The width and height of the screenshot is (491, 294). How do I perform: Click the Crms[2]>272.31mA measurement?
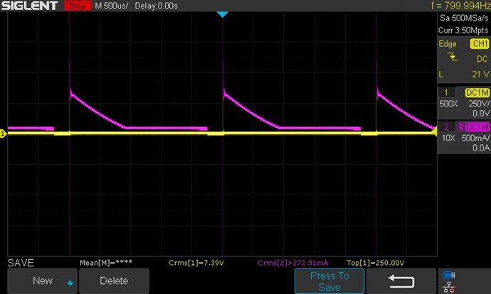coord(293,263)
